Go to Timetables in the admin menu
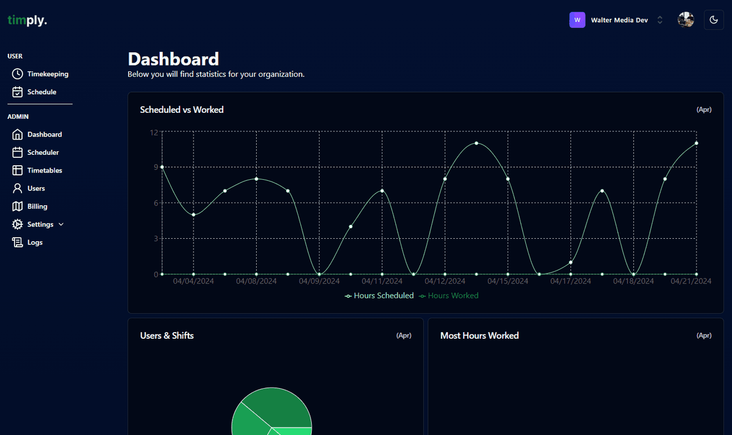Screen dimensions: 732x435 [x=45, y=171]
